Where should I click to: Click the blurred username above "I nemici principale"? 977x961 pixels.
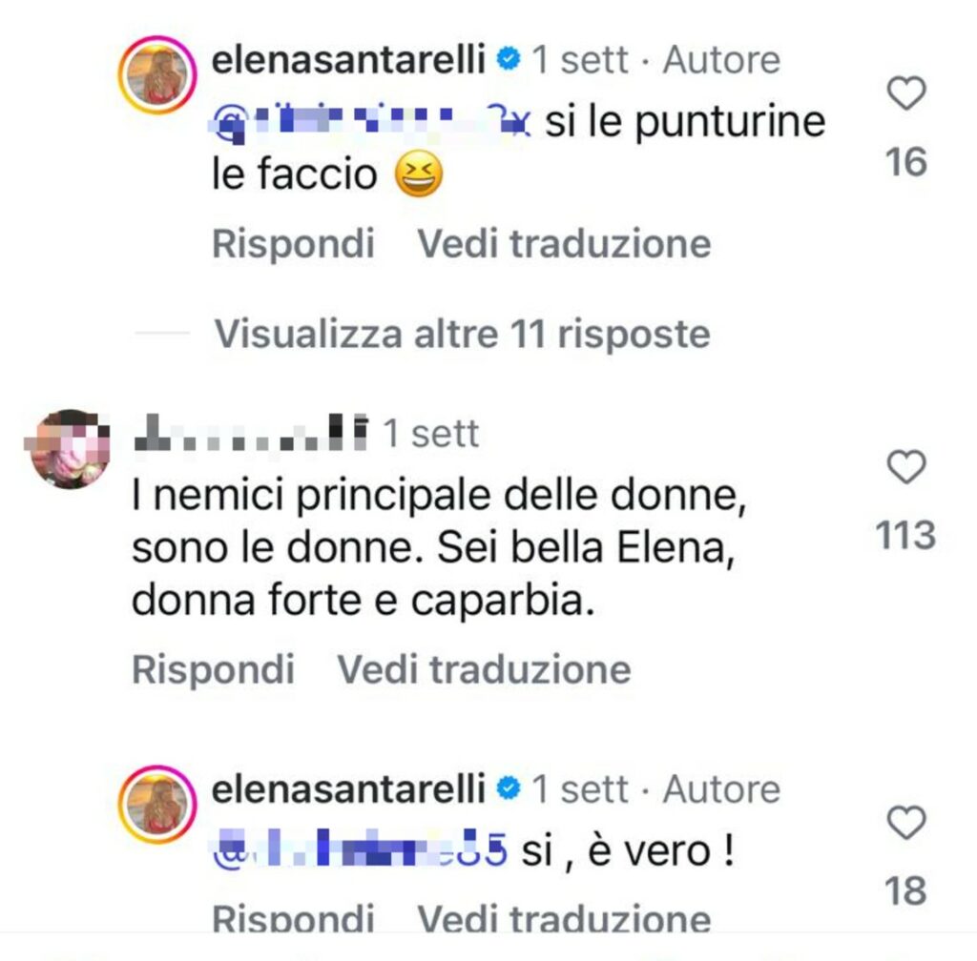[x=250, y=435]
